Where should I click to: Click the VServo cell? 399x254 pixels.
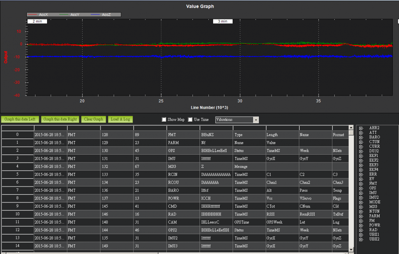[x=316, y=198]
